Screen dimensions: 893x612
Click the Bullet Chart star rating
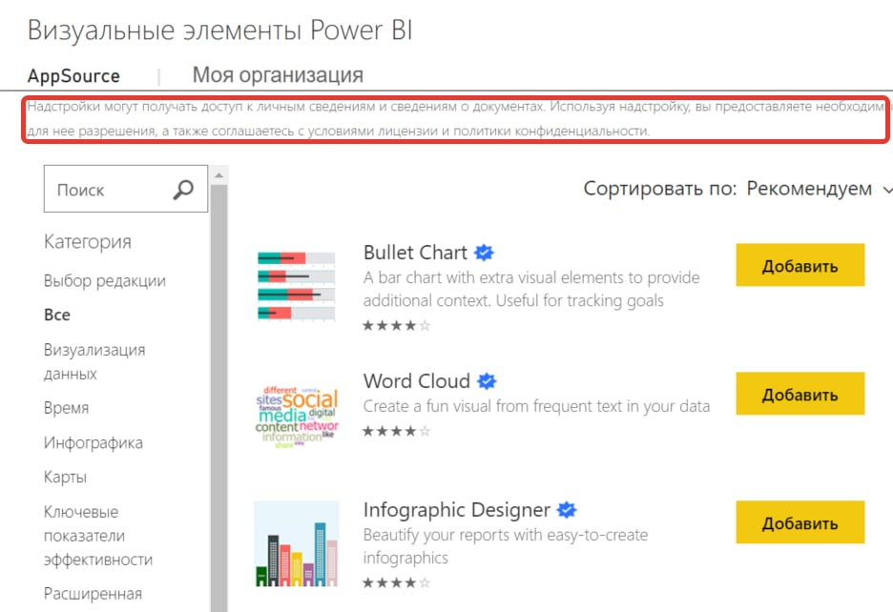tap(396, 326)
